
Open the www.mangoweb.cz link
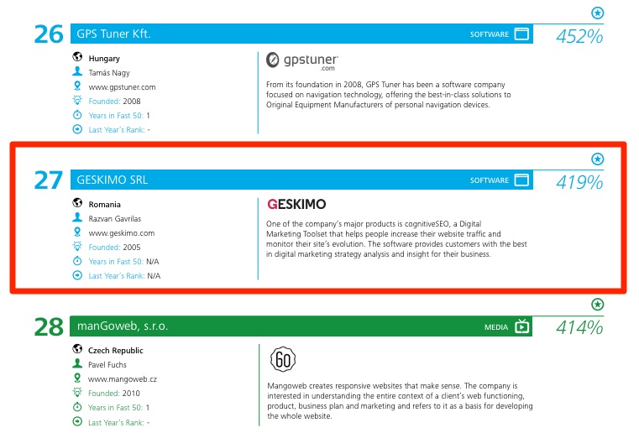pyautogui.click(x=123, y=378)
